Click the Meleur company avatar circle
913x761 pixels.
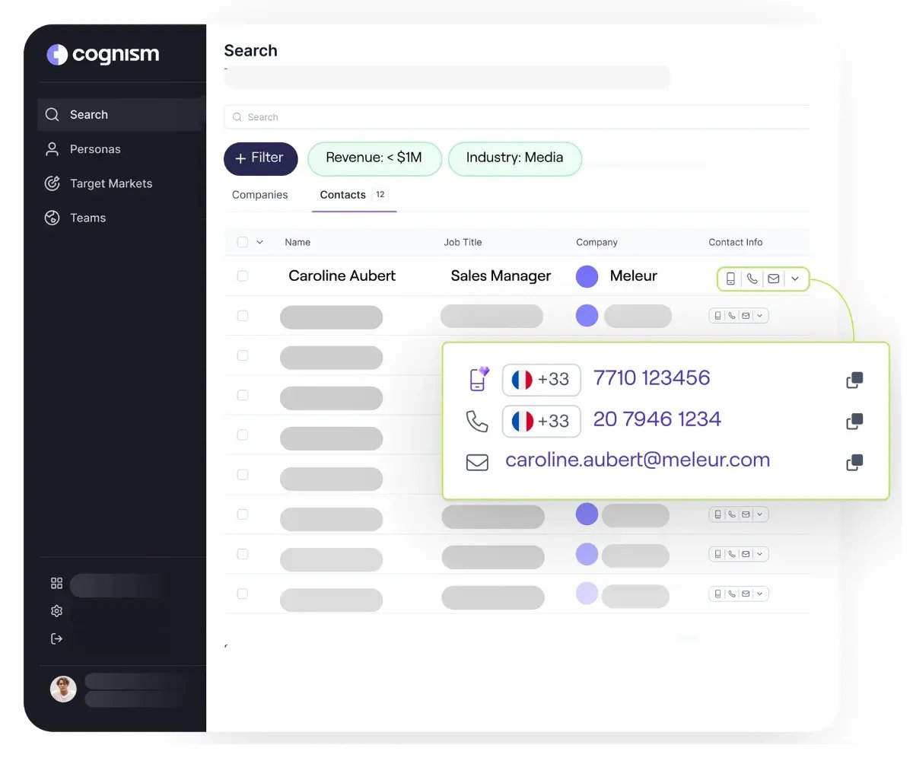click(x=587, y=276)
